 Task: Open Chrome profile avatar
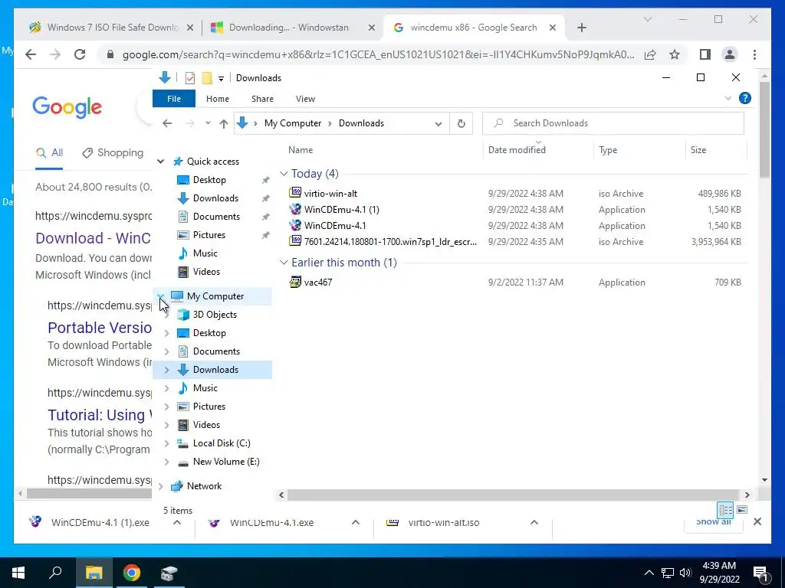click(x=730, y=54)
